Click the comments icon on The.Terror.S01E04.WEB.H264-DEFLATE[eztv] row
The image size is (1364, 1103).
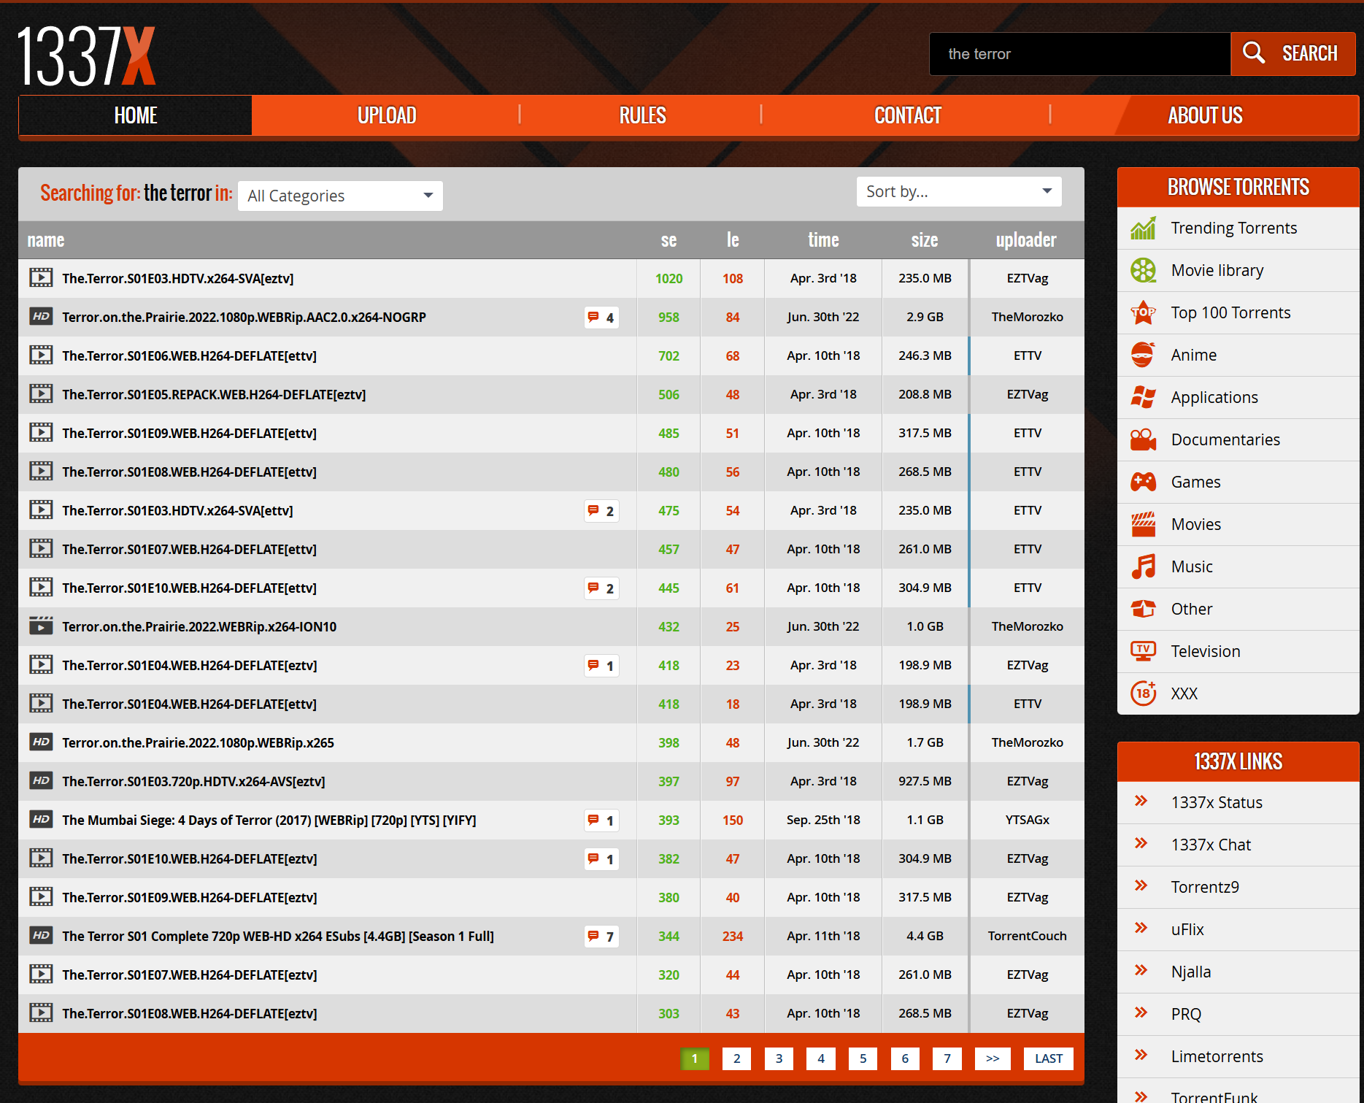(593, 665)
